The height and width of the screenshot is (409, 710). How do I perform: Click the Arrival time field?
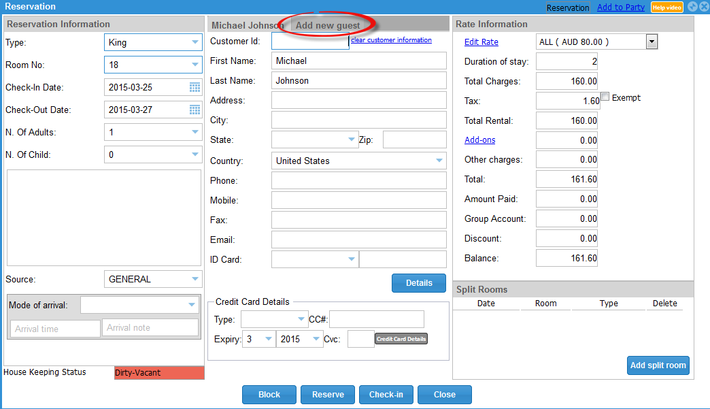[55, 329]
